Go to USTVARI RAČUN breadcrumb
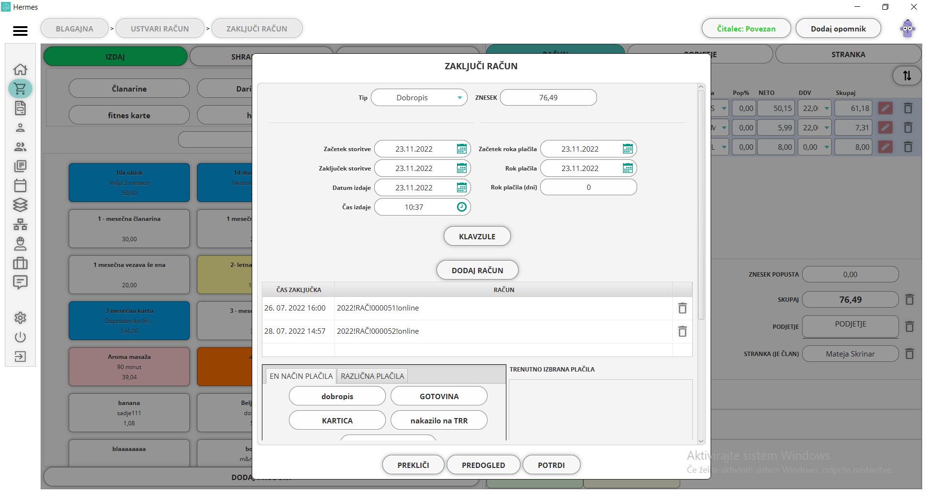This screenshot has width=928, height=497. pos(160,29)
